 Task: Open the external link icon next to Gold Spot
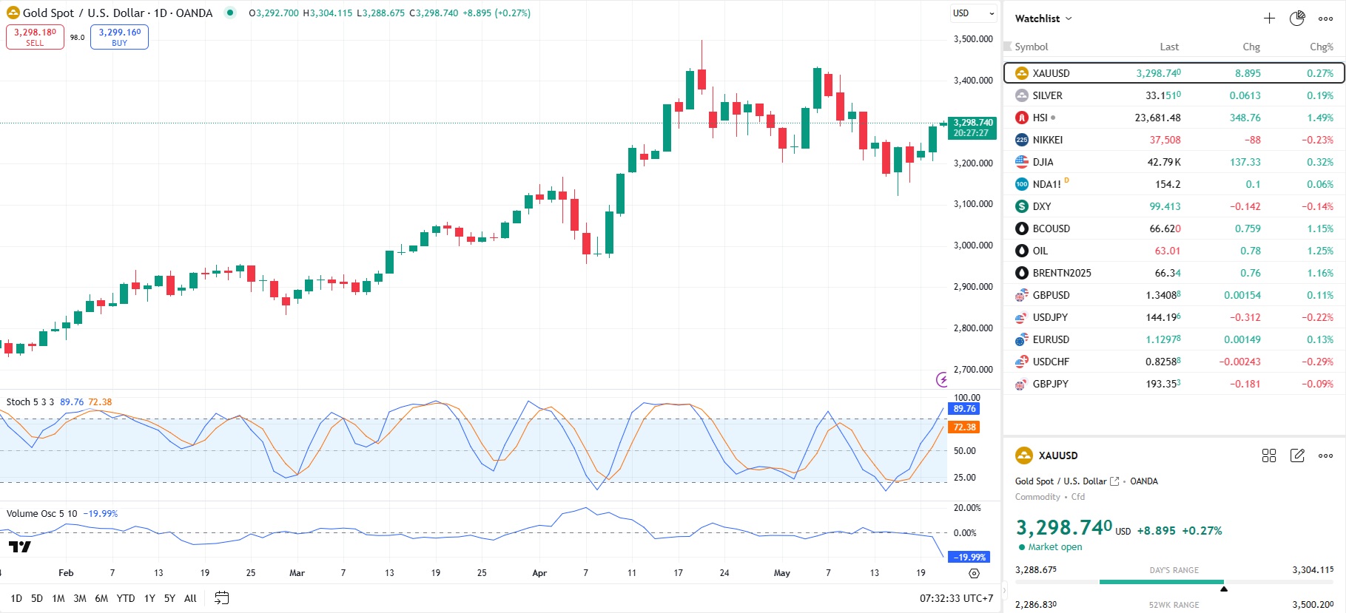(x=1114, y=481)
